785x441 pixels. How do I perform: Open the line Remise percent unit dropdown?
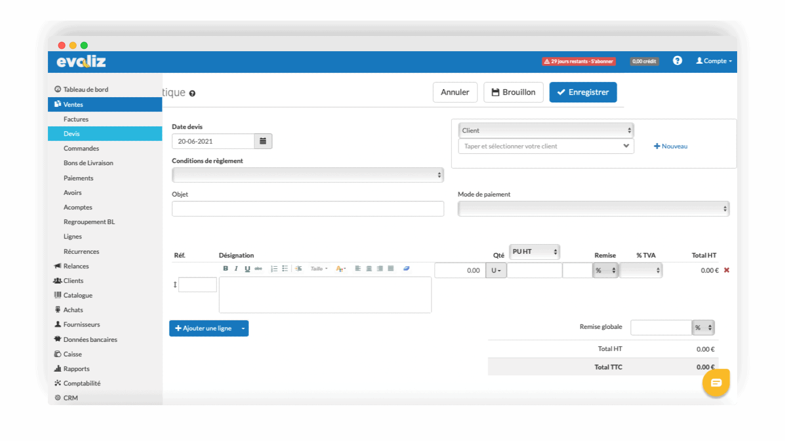(606, 271)
